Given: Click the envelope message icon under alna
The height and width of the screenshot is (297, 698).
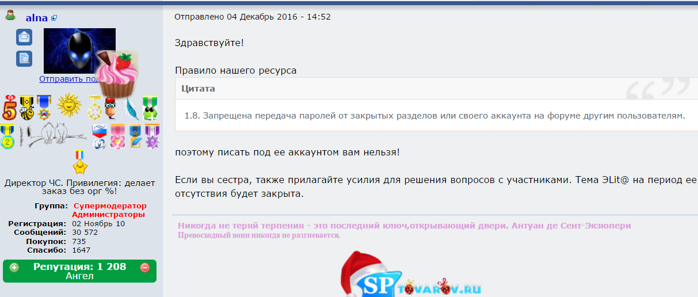Looking at the screenshot, I should 24,37.
